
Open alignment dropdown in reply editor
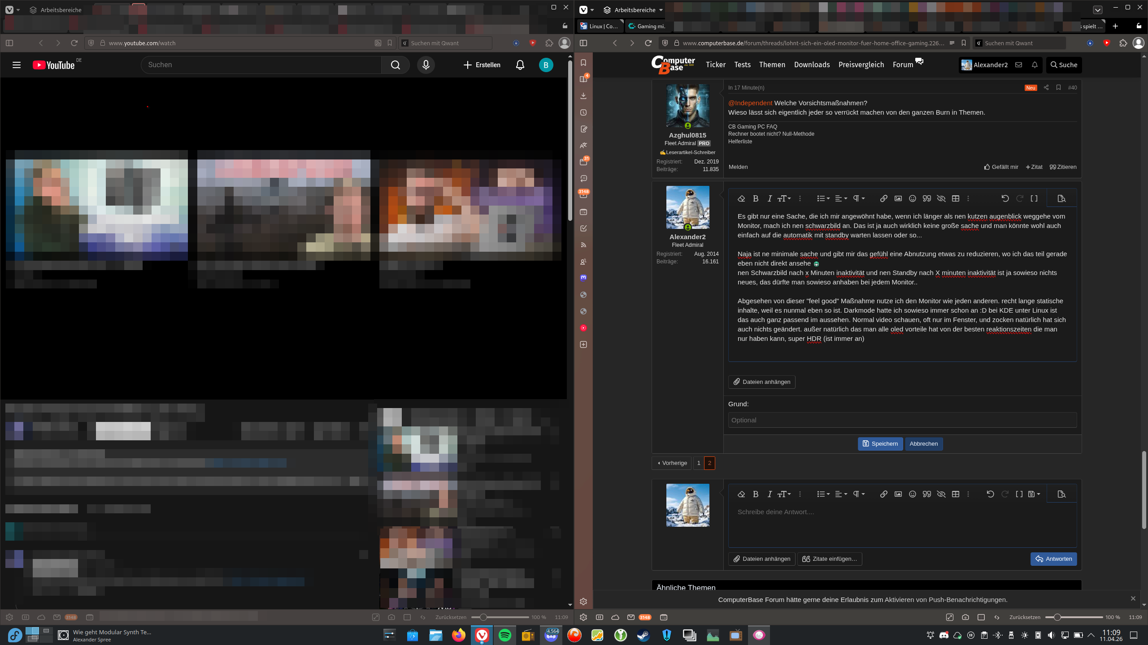point(841,494)
